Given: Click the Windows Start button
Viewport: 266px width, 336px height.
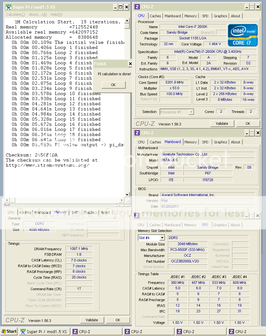Looking at the screenshot, I should pos(9,331).
